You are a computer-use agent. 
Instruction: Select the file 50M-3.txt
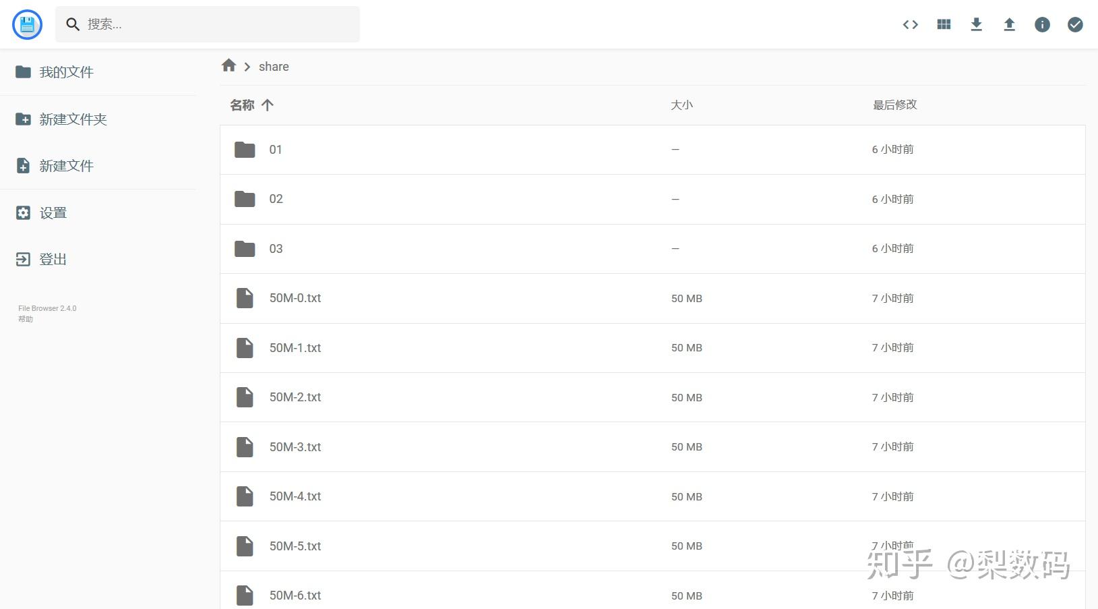[x=295, y=447]
